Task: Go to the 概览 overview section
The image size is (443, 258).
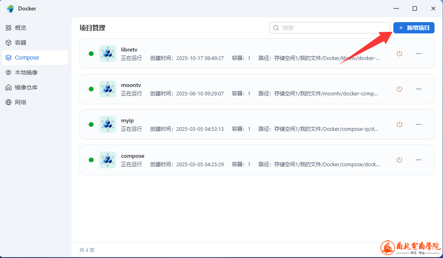Action: pyautogui.click(x=21, y=28)
